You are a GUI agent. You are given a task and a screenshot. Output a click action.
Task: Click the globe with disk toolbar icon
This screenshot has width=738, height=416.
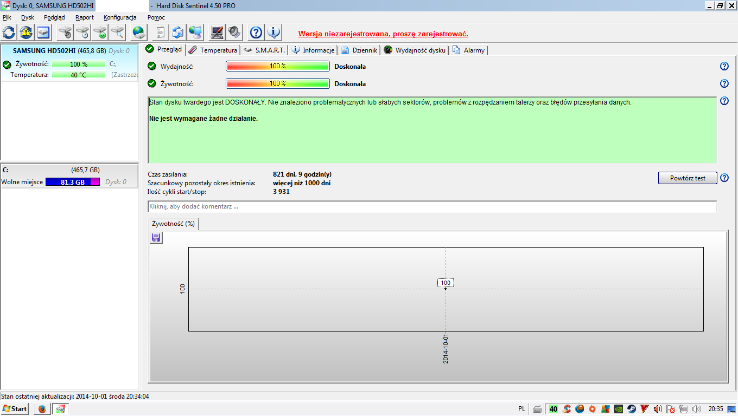(x=139, y=32)
